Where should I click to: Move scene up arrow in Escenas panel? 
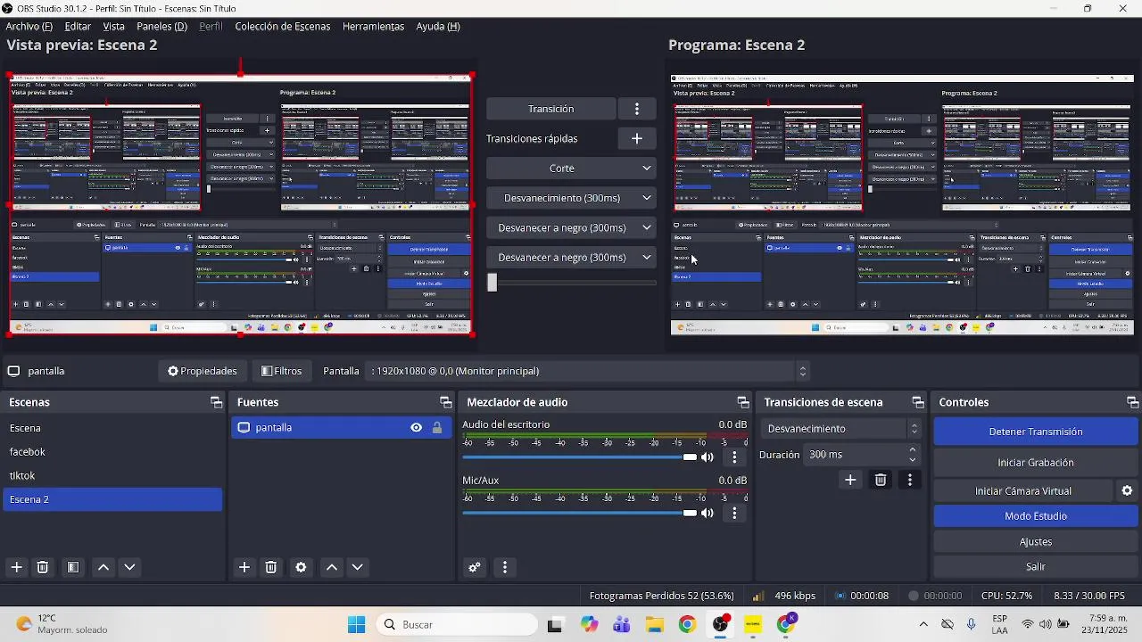(103, 567)
